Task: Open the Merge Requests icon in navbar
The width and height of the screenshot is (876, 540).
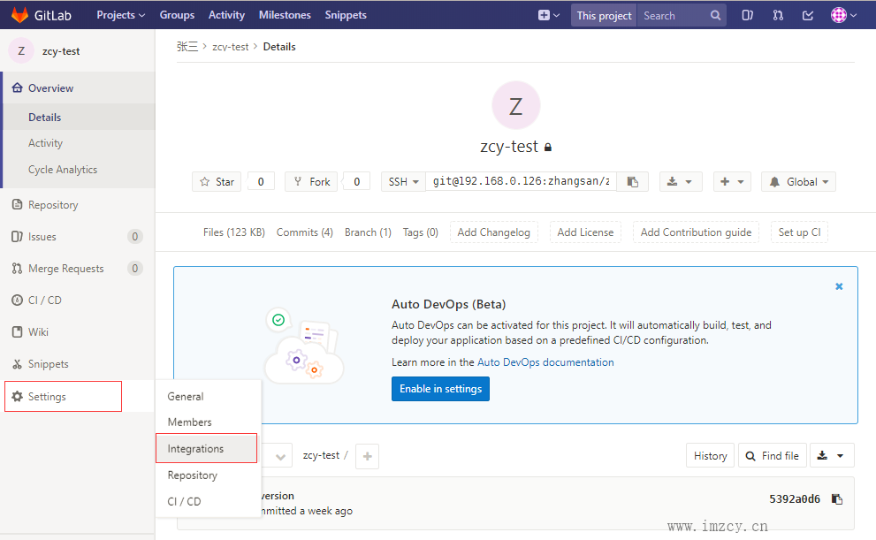Action: pos(777,15)
